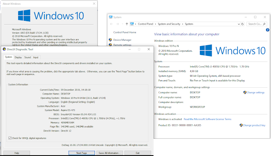Read the Microsoft Software License Terms link
Screen dimensions: 271x156
tap(207, 119)
